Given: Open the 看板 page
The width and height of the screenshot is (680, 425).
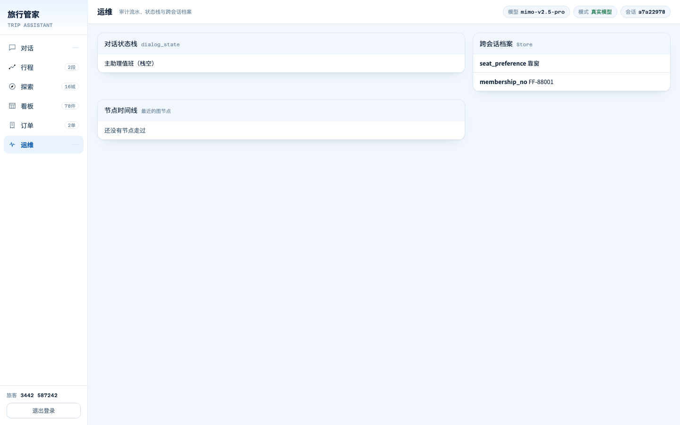Looking at the screenshot, I should [43, 106].
